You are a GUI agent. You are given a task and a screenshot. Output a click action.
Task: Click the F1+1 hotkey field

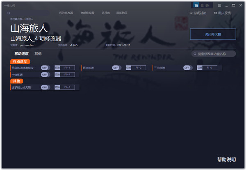67,68
